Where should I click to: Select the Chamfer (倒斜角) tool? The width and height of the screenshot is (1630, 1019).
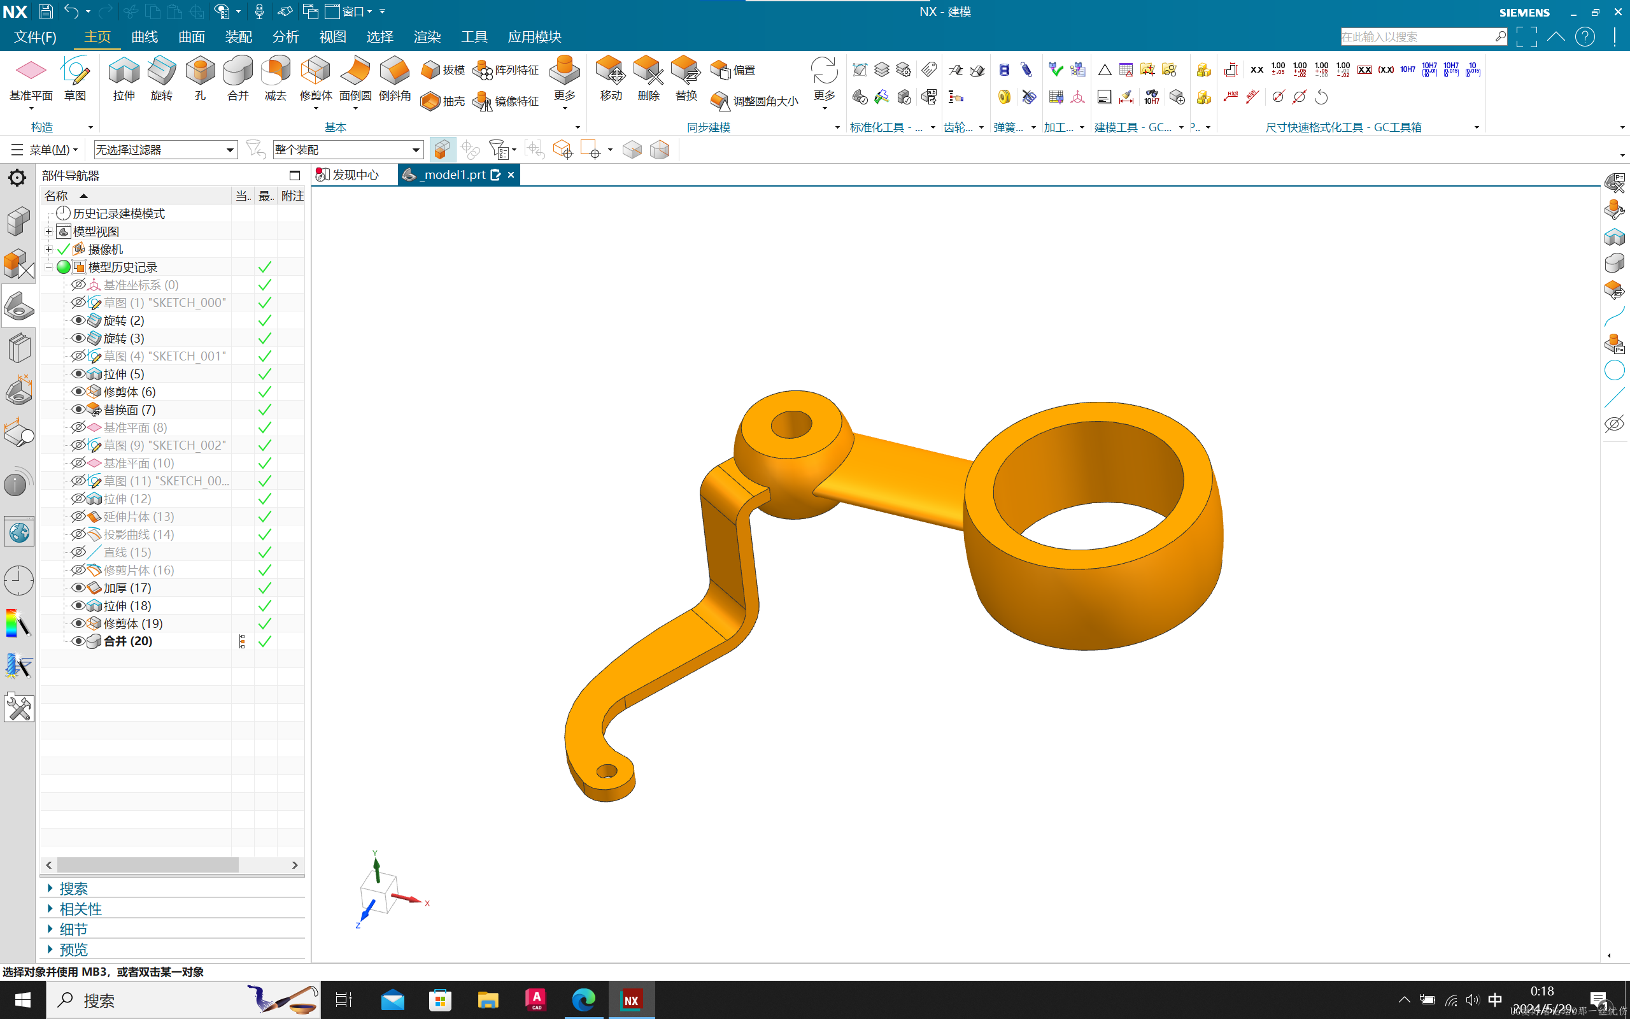395,79
